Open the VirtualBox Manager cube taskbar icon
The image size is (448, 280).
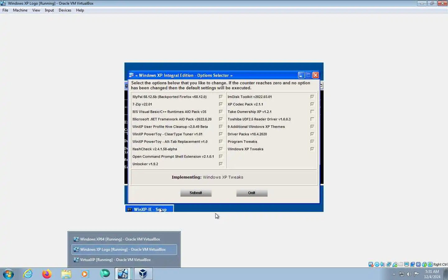[x=143, y=274]
